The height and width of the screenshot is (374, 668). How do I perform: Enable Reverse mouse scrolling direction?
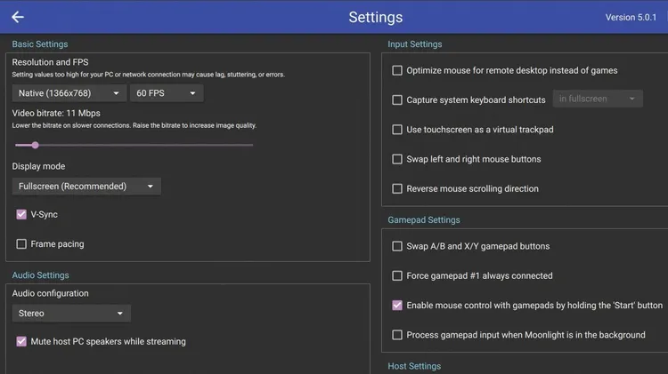(x=397, y=188)
